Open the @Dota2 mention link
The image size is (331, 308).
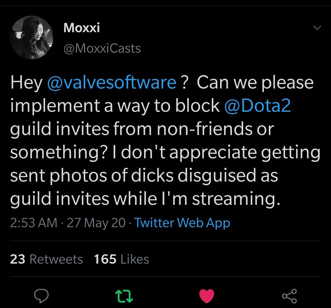(x=257, y=106)
